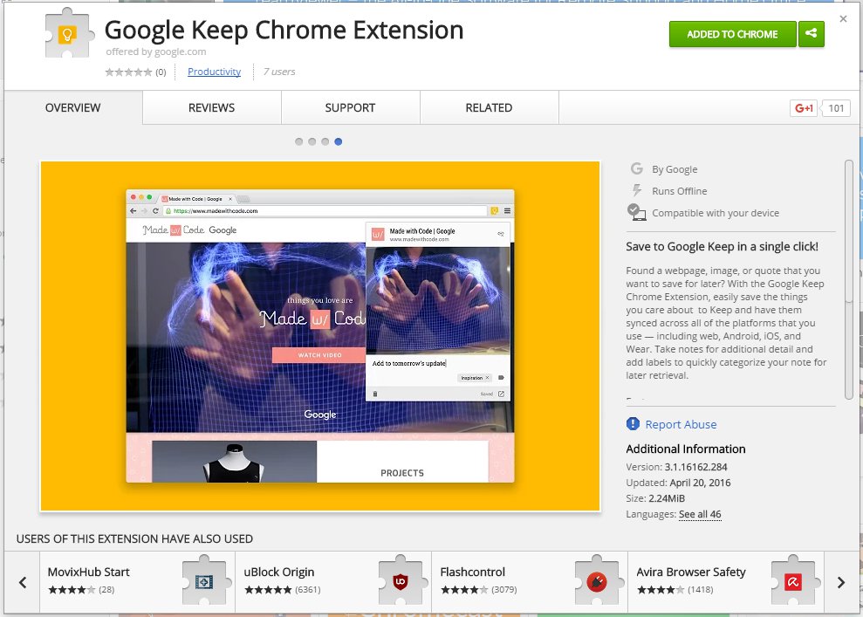Click the uBlock Origin star rating
Viewport: 863px width, 617px height.
point(268,590)
